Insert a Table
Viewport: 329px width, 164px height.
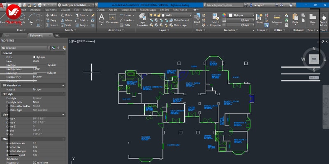point(125,25)
